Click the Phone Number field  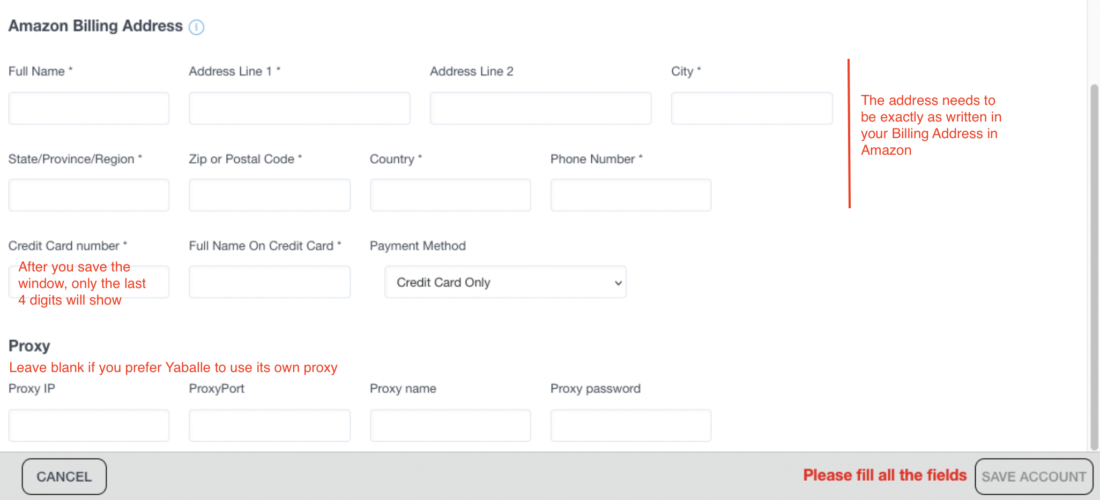(630, 195)
